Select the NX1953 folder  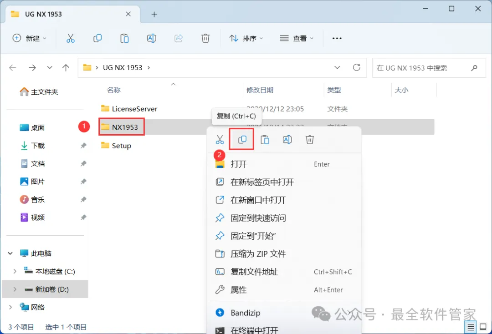click(119, 127)
